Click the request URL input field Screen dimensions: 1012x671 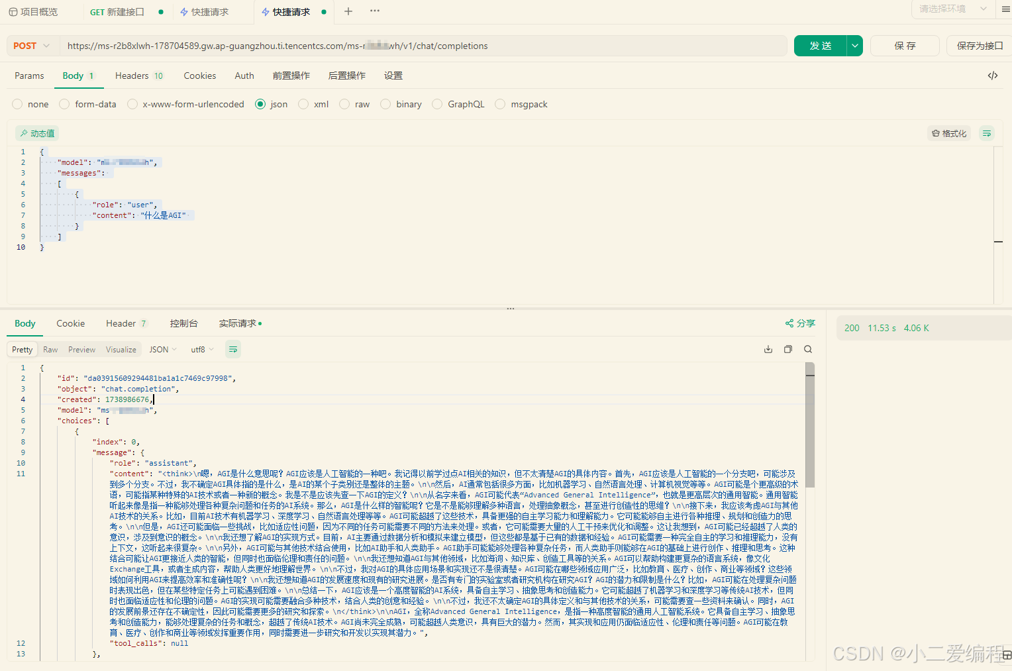pos(423,46)
